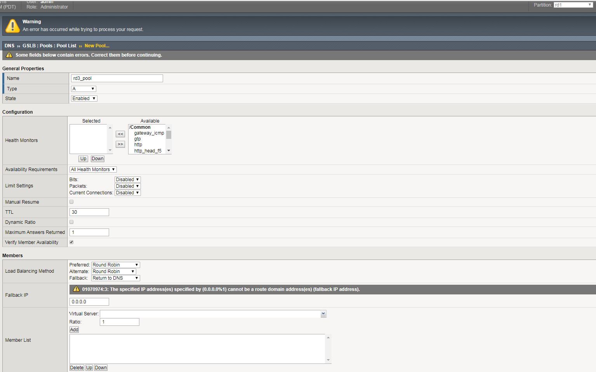Open the Partition selector showing rd1
The height and width of the screenshot is (372, 596).
coord(573,5)
